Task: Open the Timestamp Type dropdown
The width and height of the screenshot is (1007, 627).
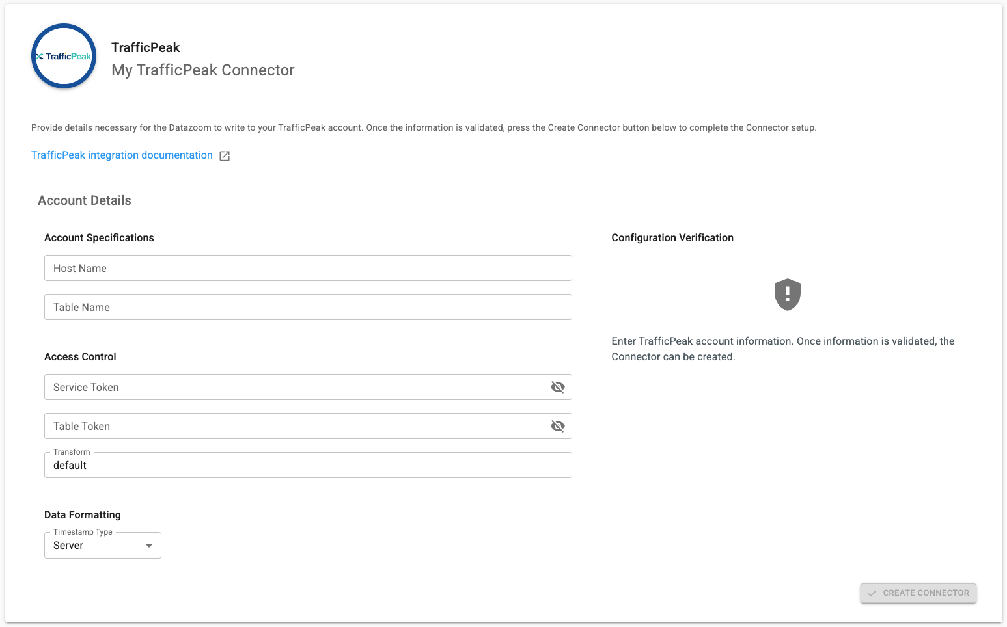Action: (x=103, y=546)
